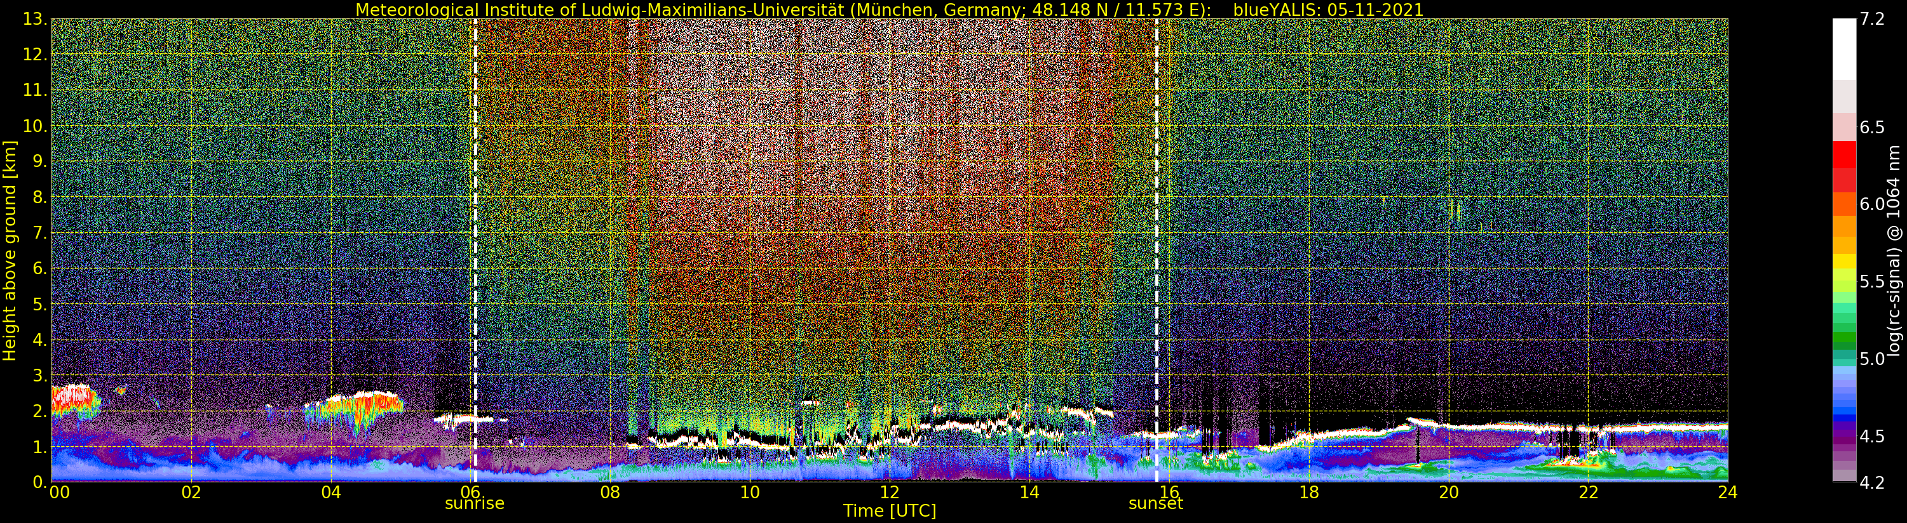Click the height axis tick label "11."
The image size is (1907, 523).
[x=35, y=89]
